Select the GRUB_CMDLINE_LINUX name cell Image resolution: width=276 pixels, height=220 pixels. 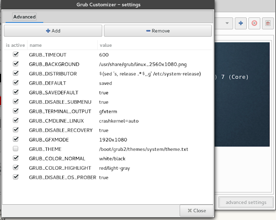pyautogui.click(x=56, y=121)
